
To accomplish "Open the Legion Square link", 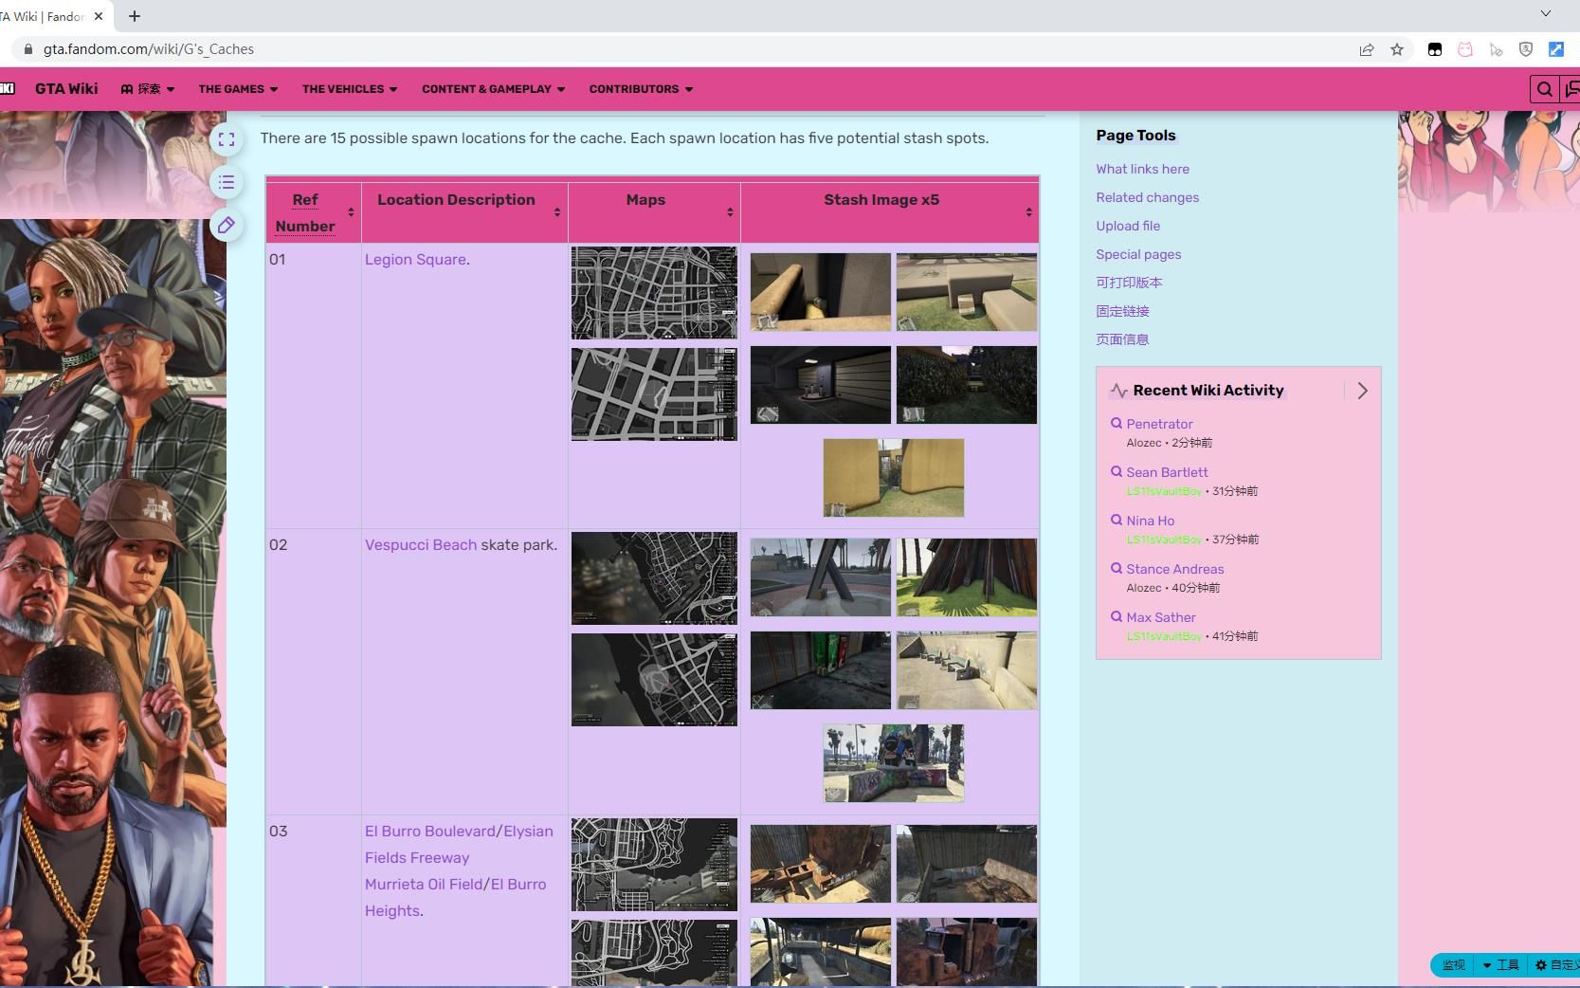I will pos(415,260).
